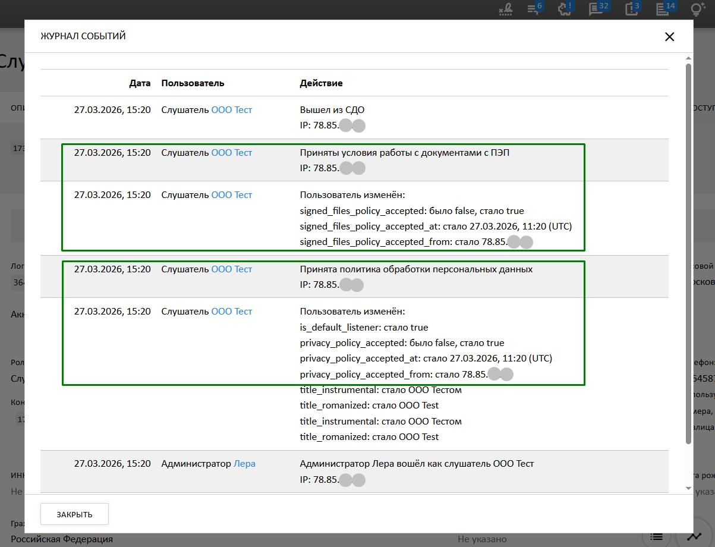Click the piggy bank icon with alert
Image resolution: width=715 pixels, height=547 pixels.
click(x=563, y=9)
